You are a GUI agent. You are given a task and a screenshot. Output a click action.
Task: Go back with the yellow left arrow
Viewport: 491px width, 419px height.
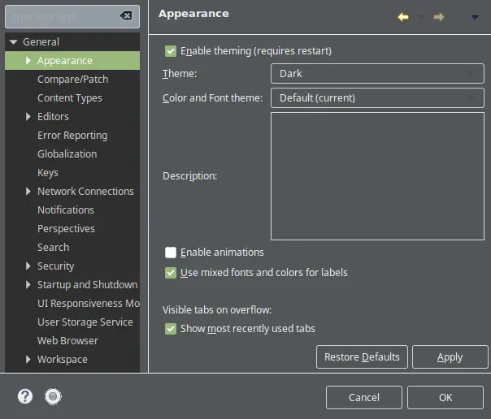pyautogui.click(x=403, y=17)
